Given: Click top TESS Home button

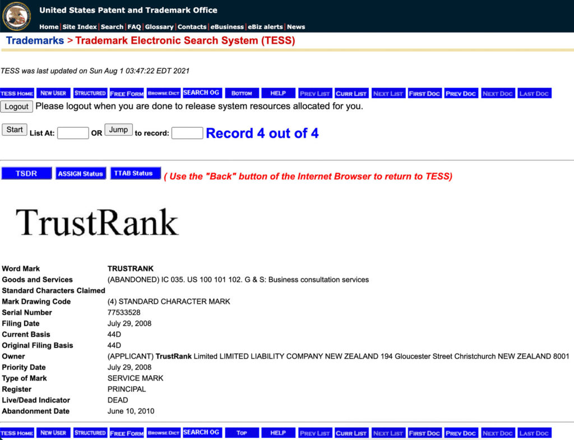Looking at the screenshot, I should click(17, 94).
